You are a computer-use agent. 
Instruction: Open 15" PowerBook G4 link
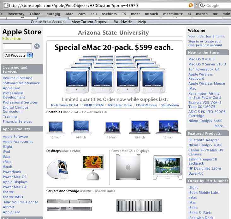point(204,69)
